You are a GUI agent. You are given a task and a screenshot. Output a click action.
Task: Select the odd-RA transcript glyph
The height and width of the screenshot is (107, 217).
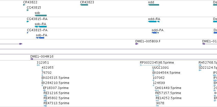pyautogui.click(x=154, y=22)
